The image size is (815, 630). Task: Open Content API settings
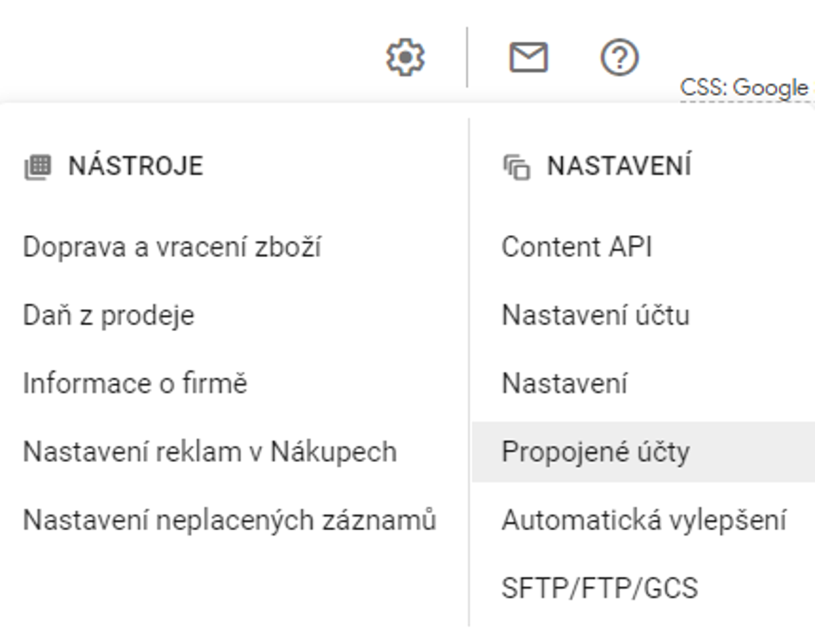tap(577, 247)
